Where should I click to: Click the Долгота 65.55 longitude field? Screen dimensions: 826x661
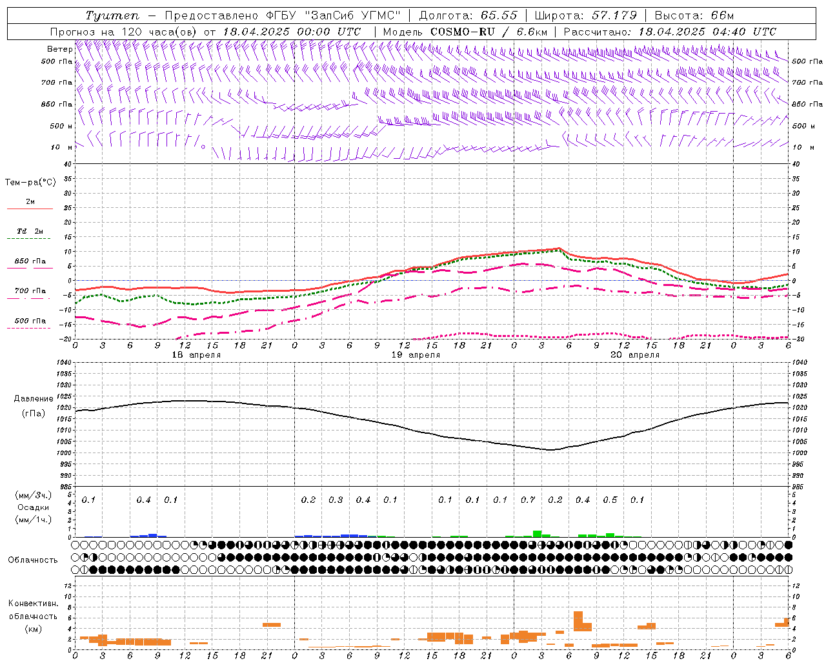(x=468, y=15)
